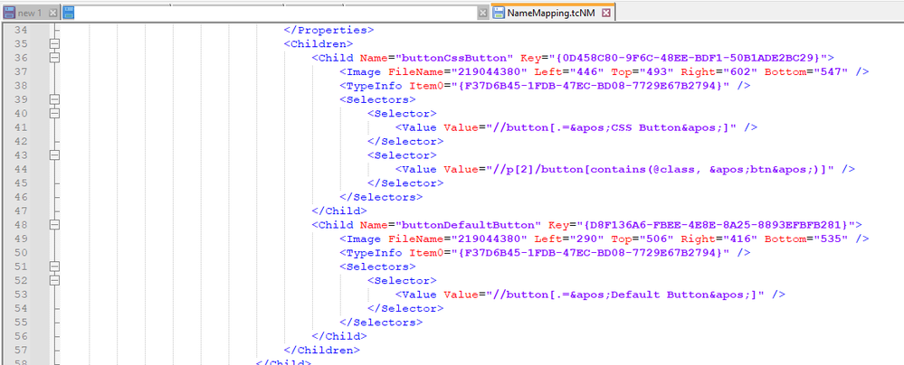
Task: Collapse the Children node at line 35
Action: point(54,43)
